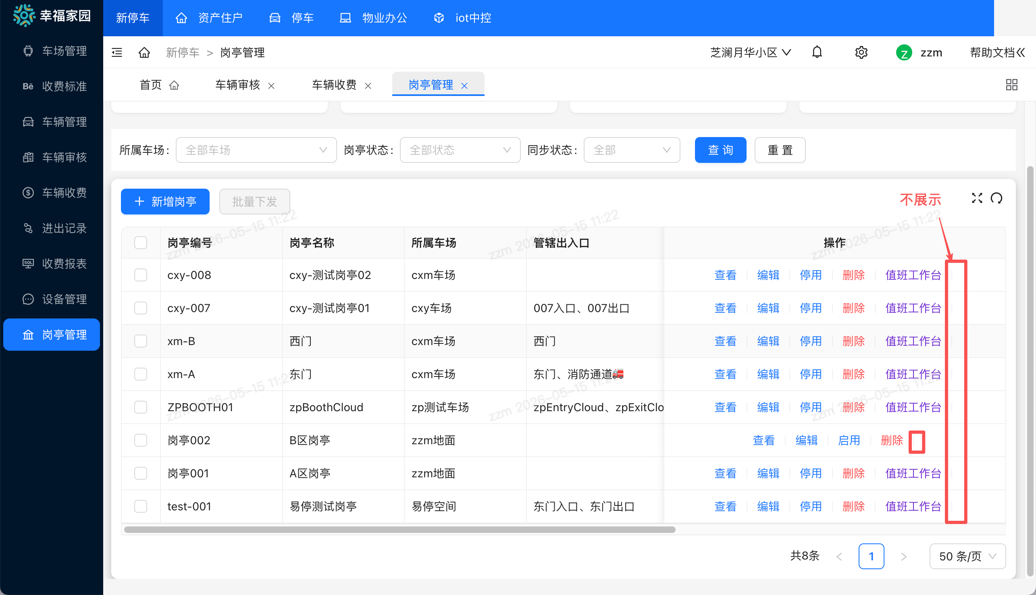Check row xm-B checkbox
Viewport: 1036px width, 595px height.
141,341
